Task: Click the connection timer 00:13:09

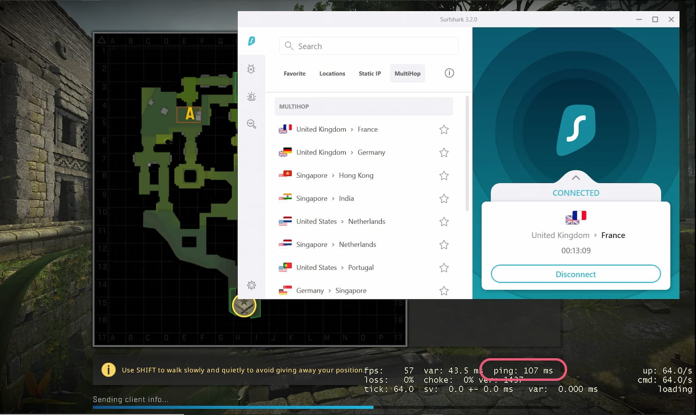Action: pos(576,251)
